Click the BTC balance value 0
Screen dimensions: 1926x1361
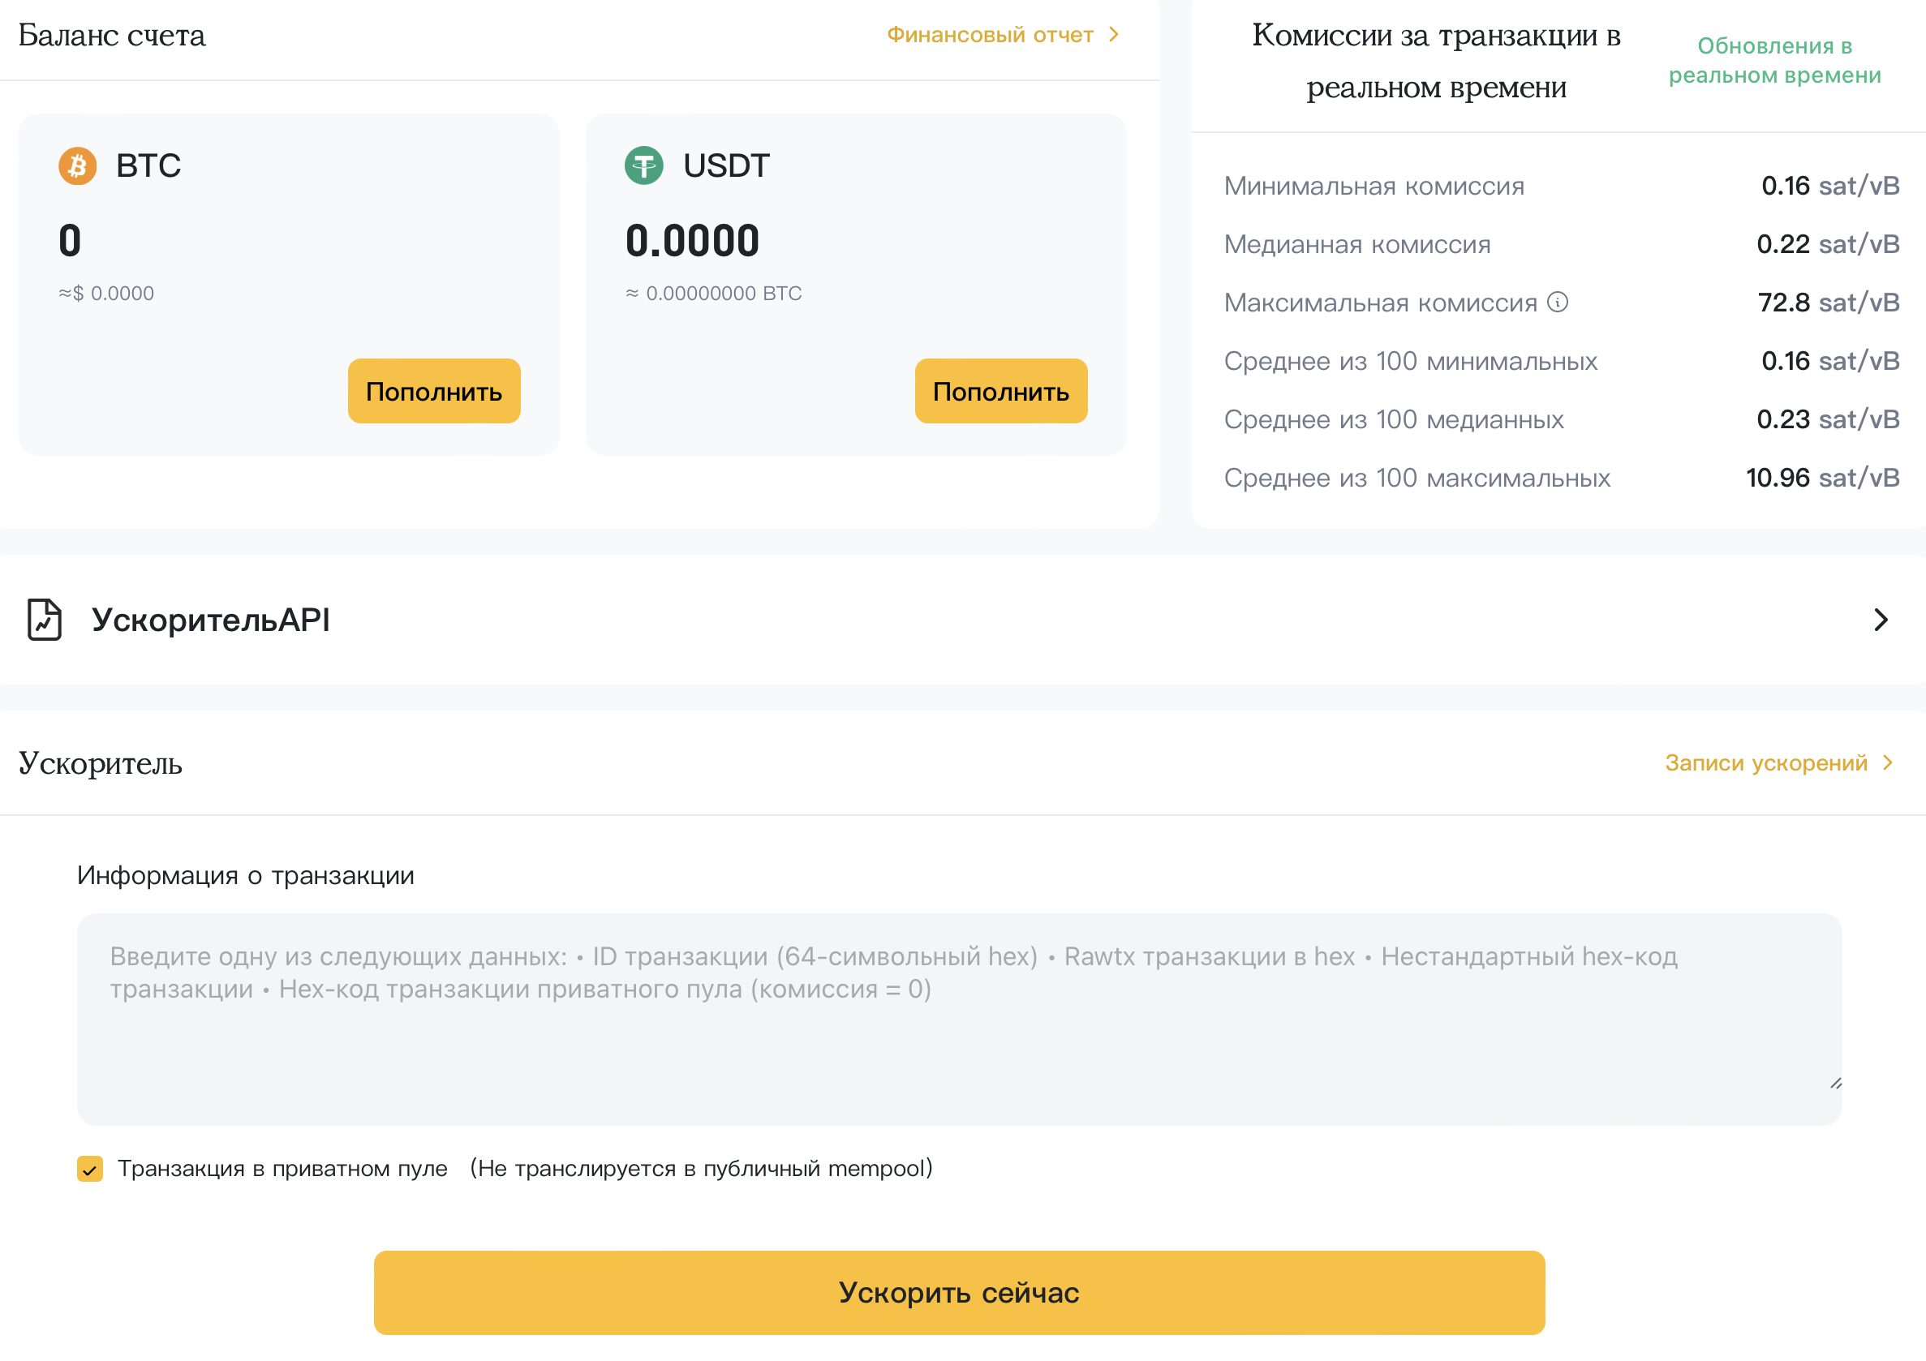pos(70,241)
